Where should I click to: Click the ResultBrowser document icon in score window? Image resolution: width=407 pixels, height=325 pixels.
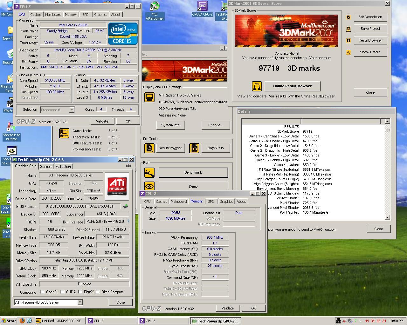point(348,41)
